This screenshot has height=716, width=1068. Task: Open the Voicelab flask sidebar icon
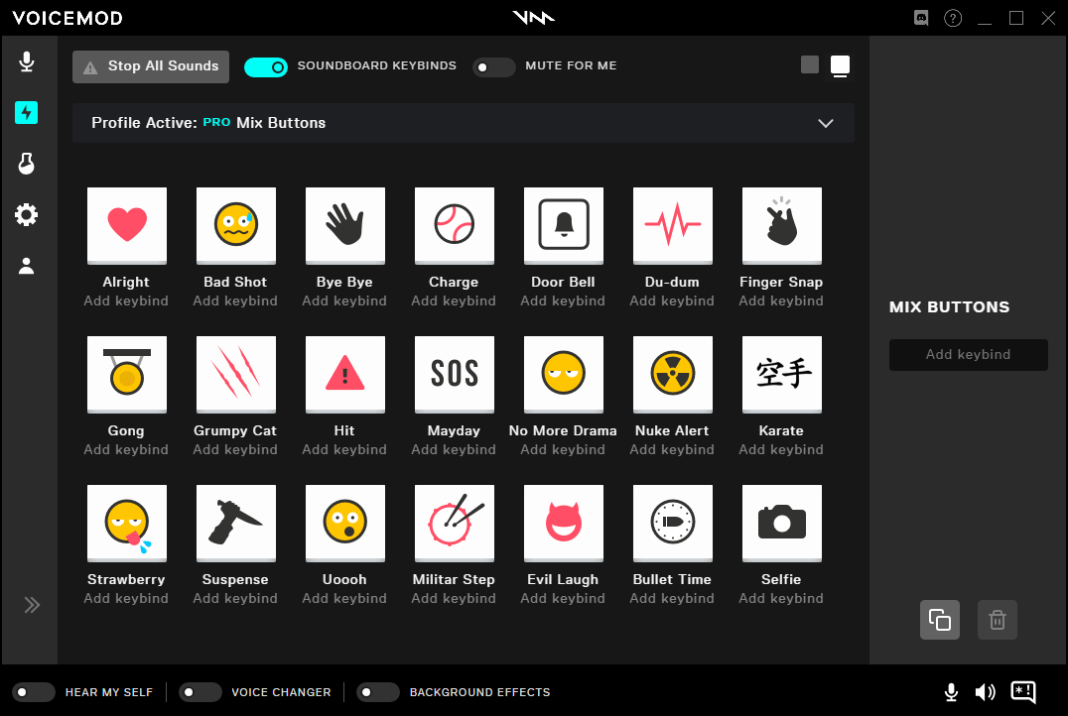click(x=27, y=164)
